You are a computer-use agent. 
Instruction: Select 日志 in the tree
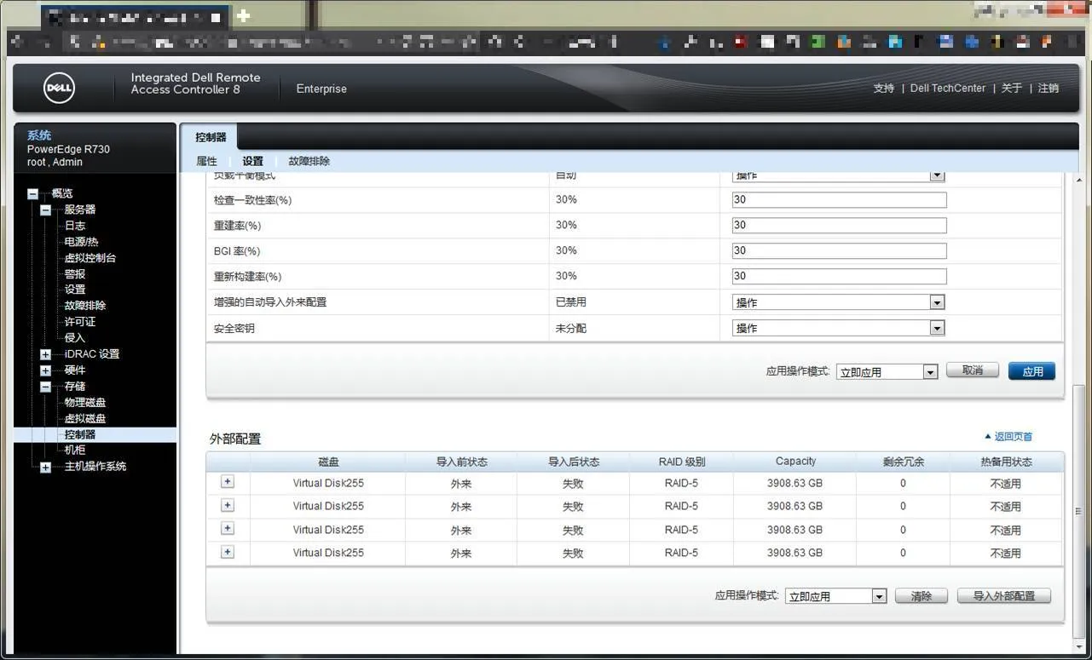click(75, 226)
